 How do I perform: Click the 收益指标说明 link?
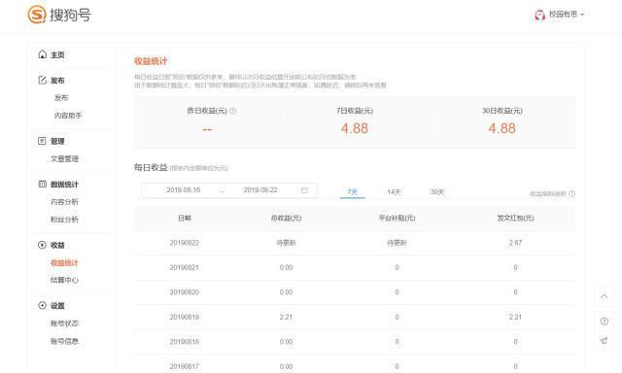coord(548,194)
